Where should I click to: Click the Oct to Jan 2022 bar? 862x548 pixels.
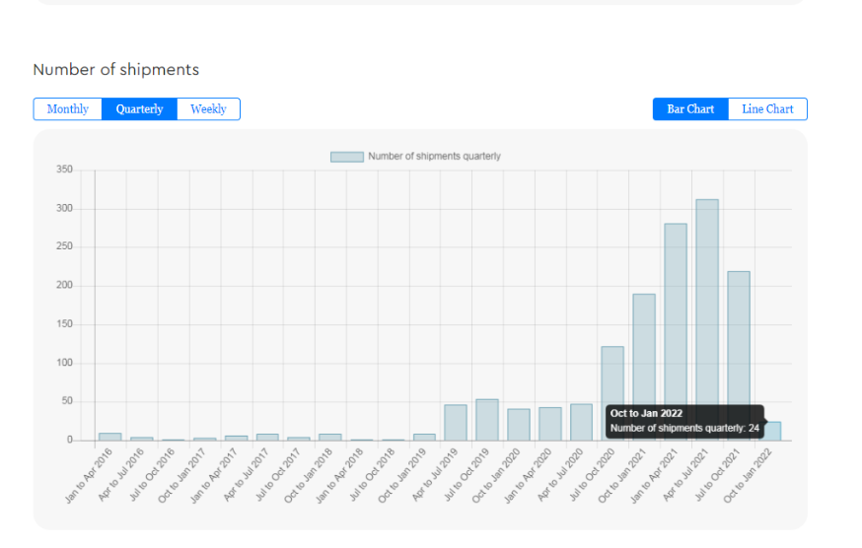772,431
